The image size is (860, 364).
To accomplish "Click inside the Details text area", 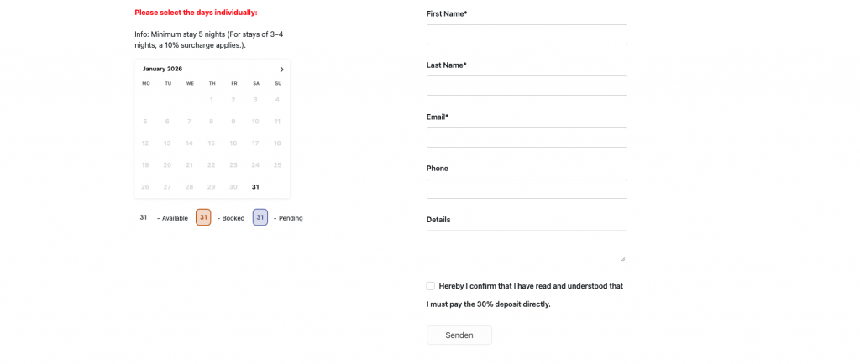I will coord(527,247).
